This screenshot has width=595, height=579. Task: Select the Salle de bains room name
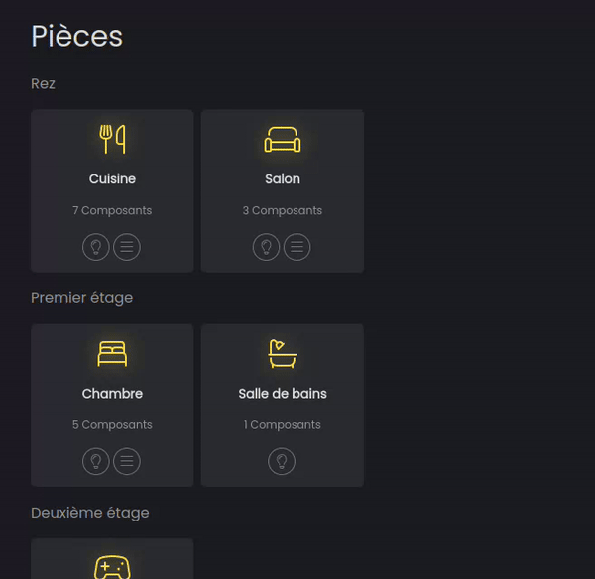click(283, 394)
